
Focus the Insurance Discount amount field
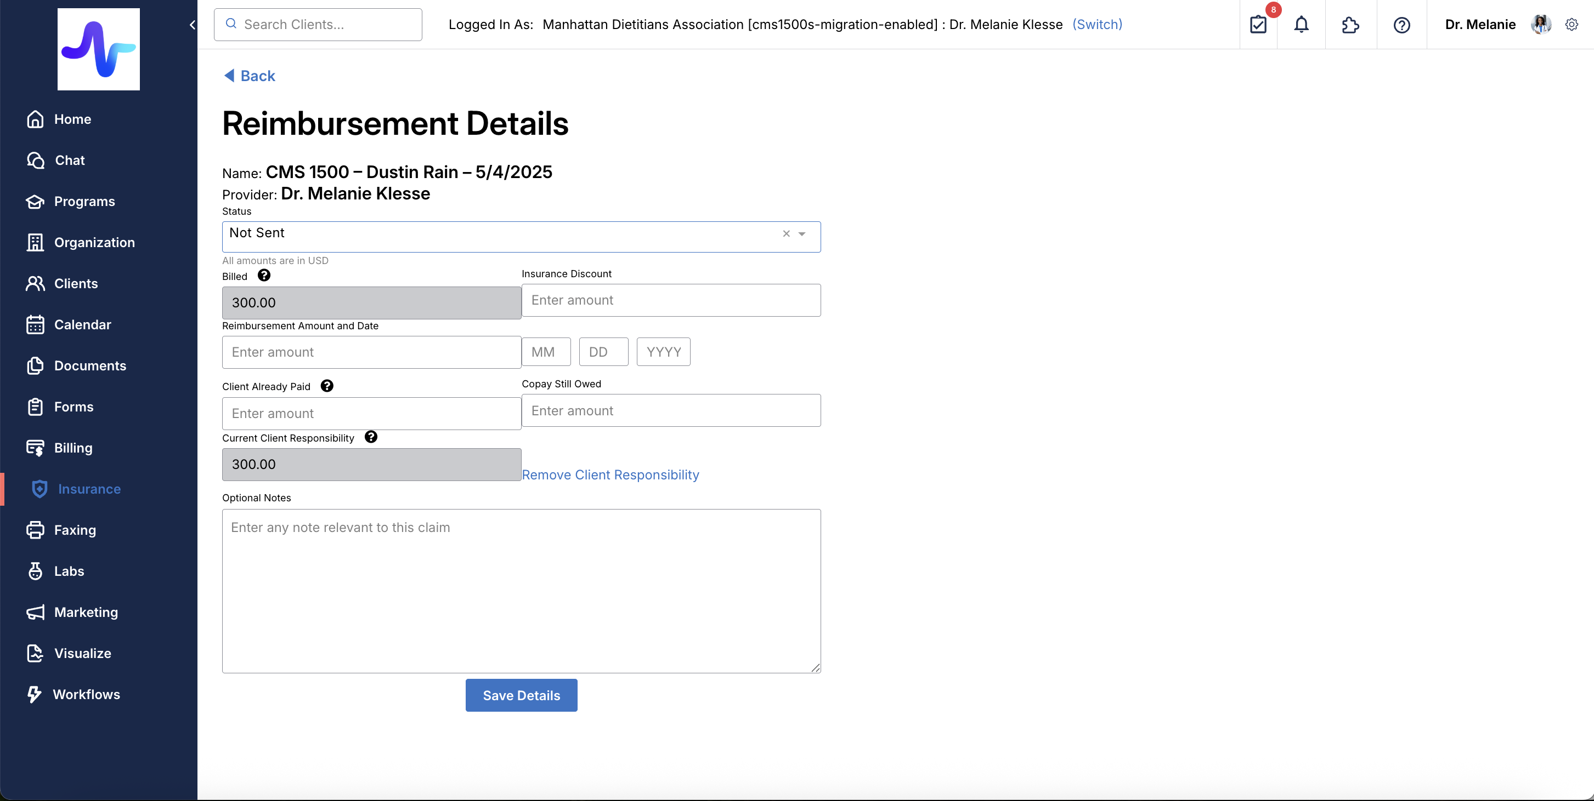[671, 300]
